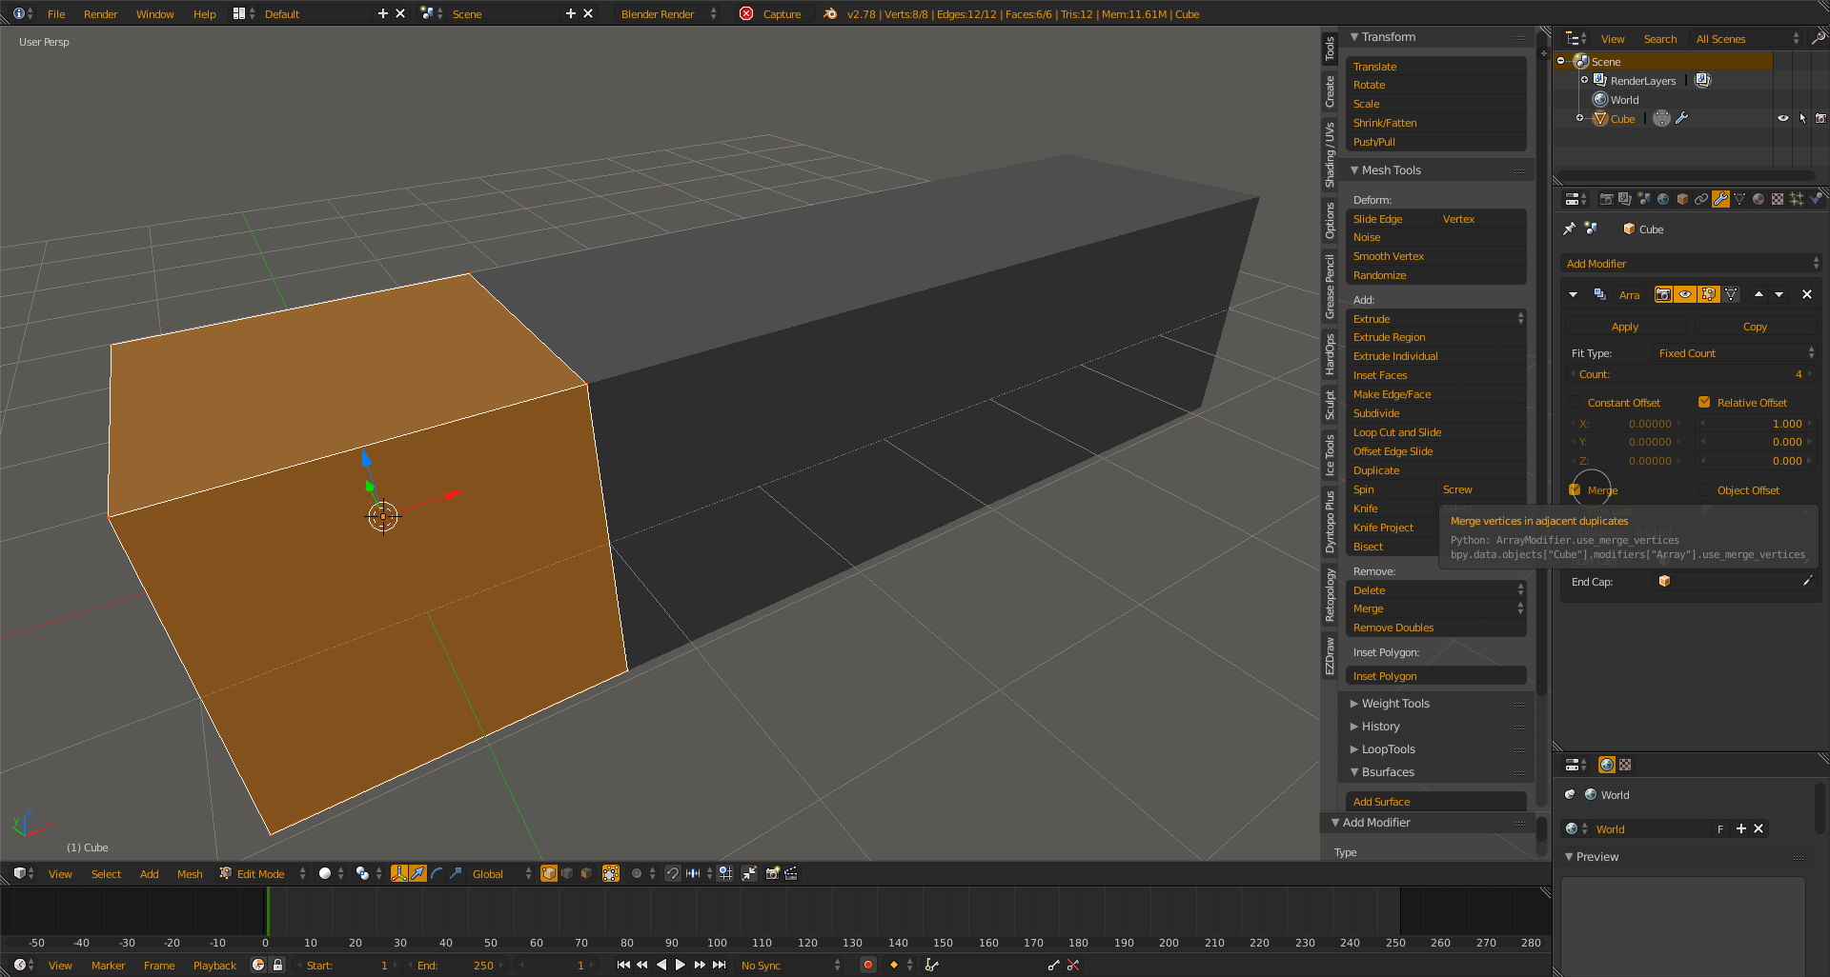Viewport: 1830px width, 977px height.
Task: Click the Subdivide button
Action: pos(1435,413)
